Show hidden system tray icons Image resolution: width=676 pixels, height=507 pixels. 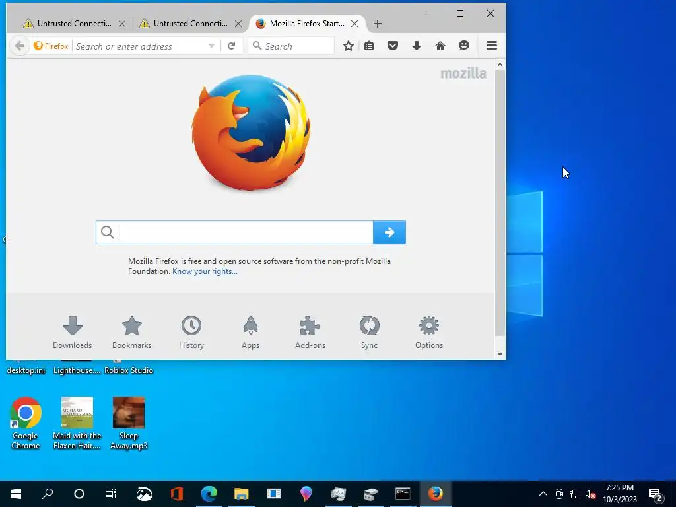pos(543,494)
